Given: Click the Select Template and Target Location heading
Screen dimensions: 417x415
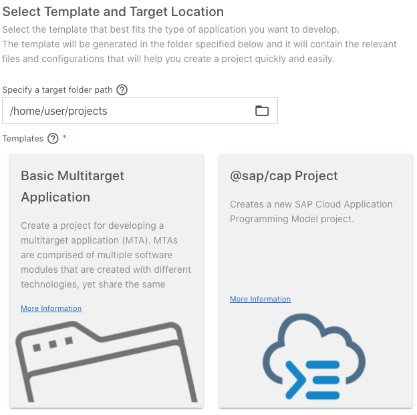Looking at the screenshot, I should [x=113, y=12].
